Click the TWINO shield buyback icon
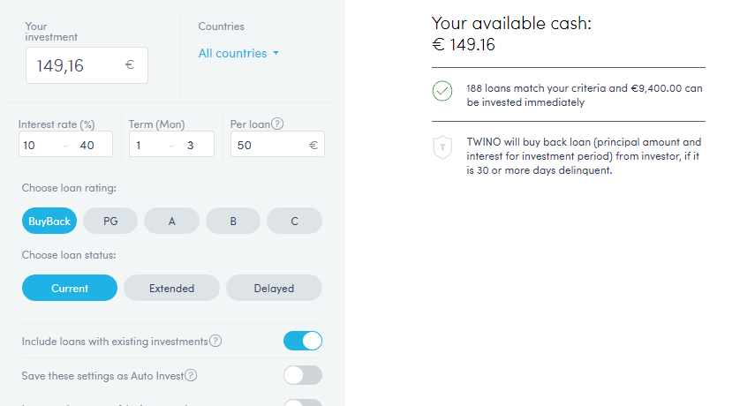This screenshot has width=755, height=406. (x=443, y=147)
